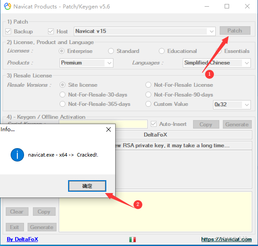This screenshot has height=246, width=258.
Task: Select the Site license radio button
Action: [x=62, y=85]
